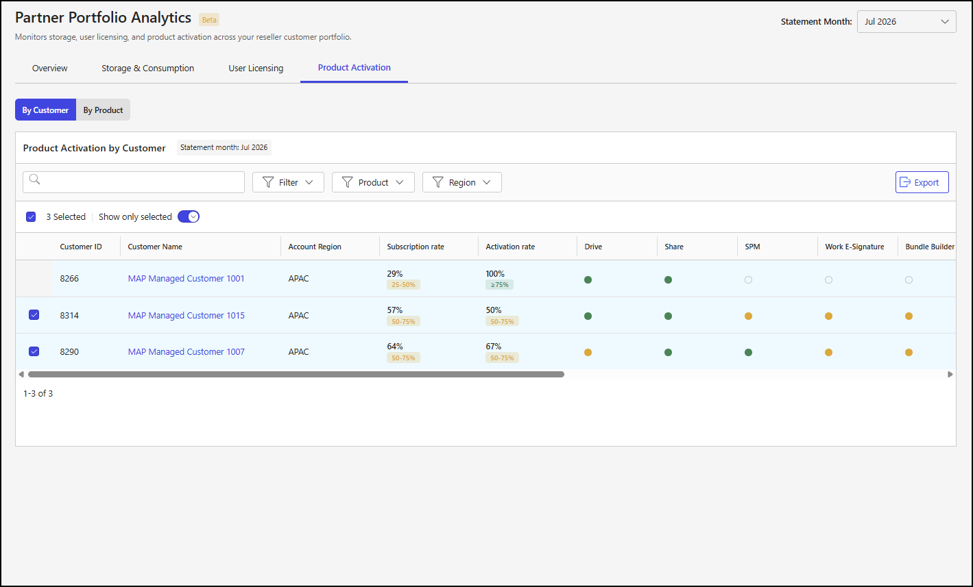
Task: Click the green SPM dot for customer 8290
Action: point(748,352)
